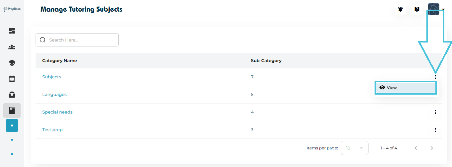Open the dashboard grid icon in sidebar
This screenshot has height=167, width=452.
point(12,31)
